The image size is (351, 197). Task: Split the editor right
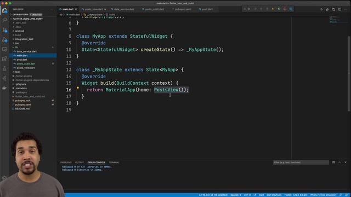click(339, 9)
